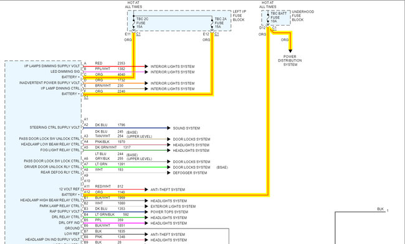Select the FOG LIGHT RELAY CTRL label
Image resolution: width=405 pixels, height=244 pixels.
(x=60, y=150)
